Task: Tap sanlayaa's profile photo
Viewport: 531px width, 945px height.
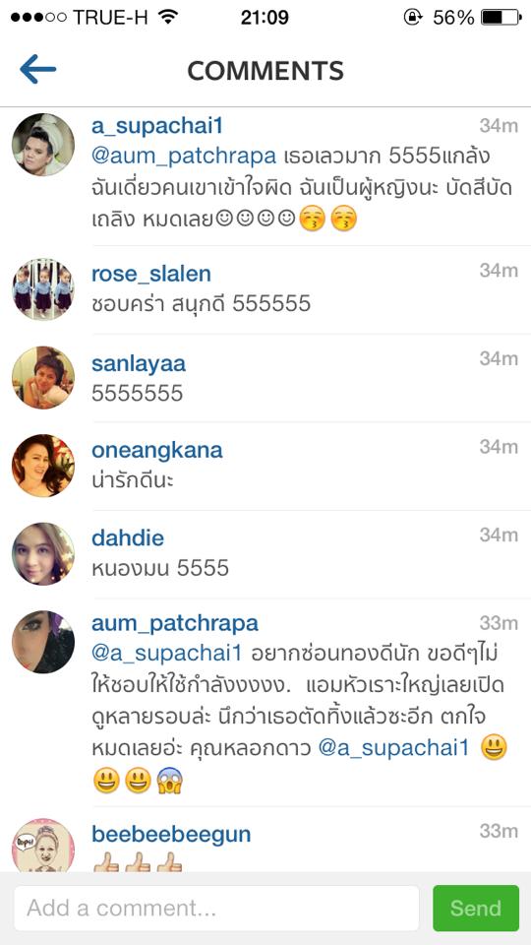Action: [43, 378]
